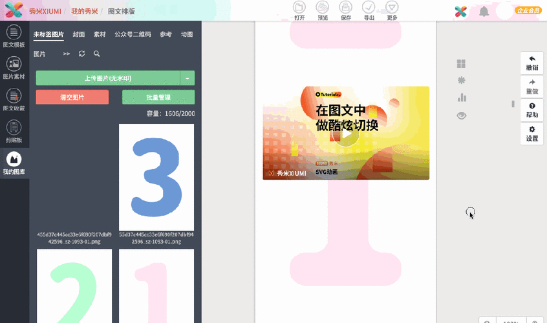The image size is (547, 323).
Task: Click the grid layout icon on right
Action: click(462, 64)
